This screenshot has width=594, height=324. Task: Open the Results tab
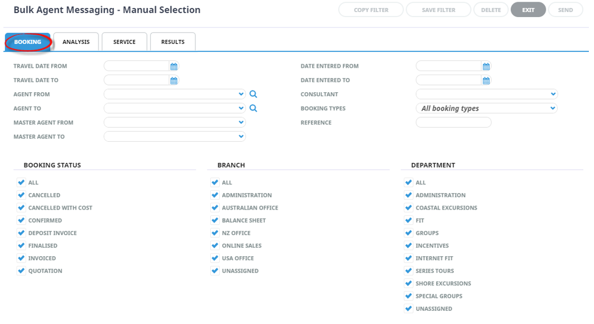(173, 42)
